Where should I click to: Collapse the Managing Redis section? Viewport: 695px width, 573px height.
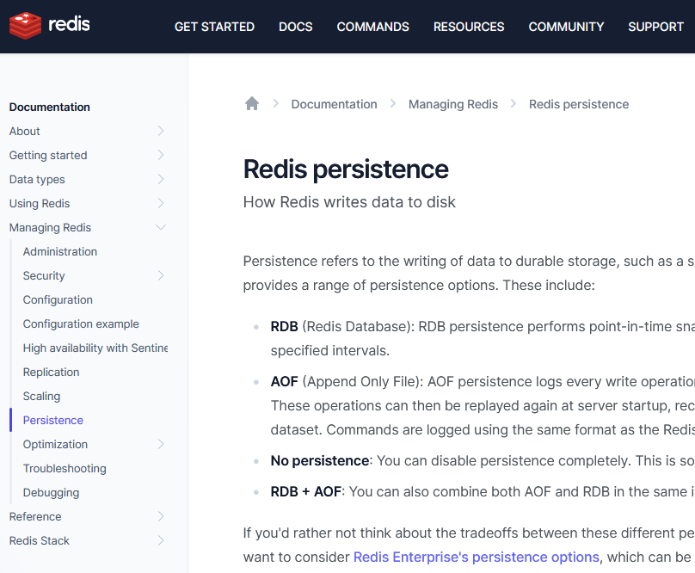[161, 227]
